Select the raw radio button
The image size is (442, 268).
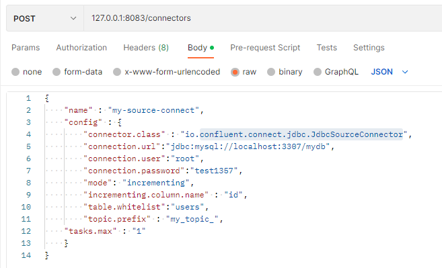(x=235, y=72)
